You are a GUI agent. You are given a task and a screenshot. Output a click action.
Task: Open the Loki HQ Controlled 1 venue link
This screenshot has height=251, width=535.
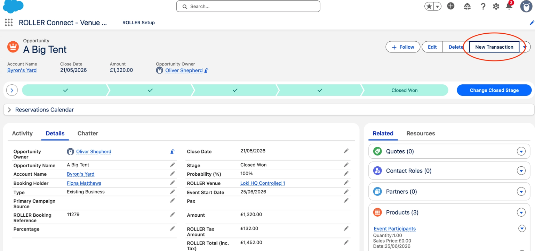click(x=263, y=183)
